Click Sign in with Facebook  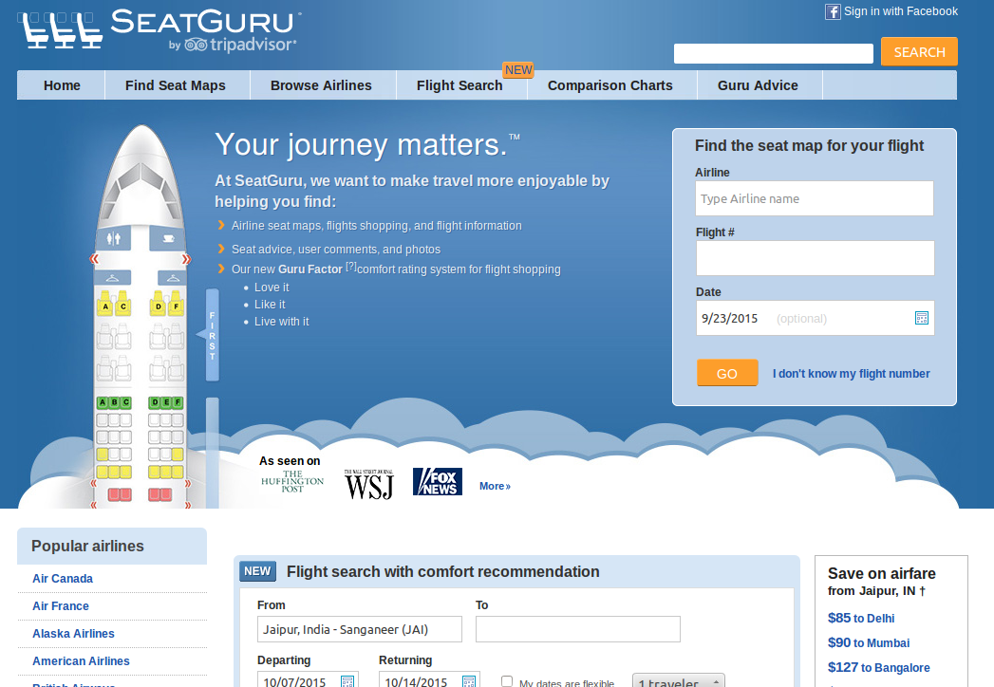click(900, 11)
